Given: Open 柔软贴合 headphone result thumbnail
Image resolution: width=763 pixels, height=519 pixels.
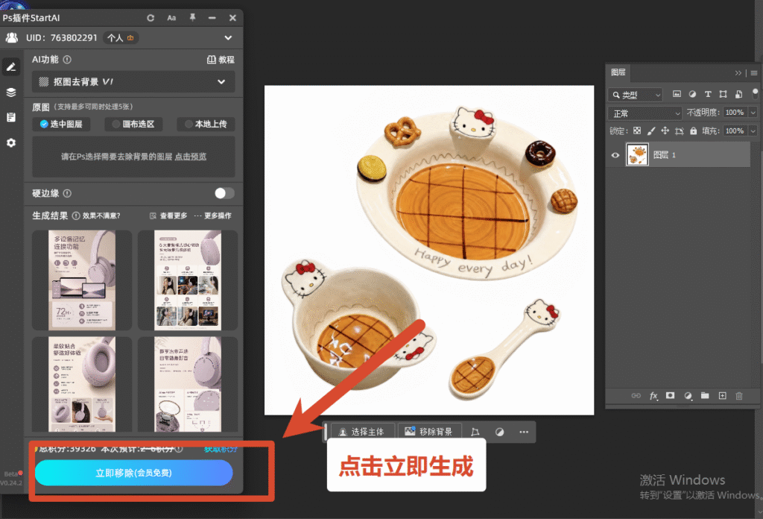Looking at the screenshot, I should coord(82,384).
